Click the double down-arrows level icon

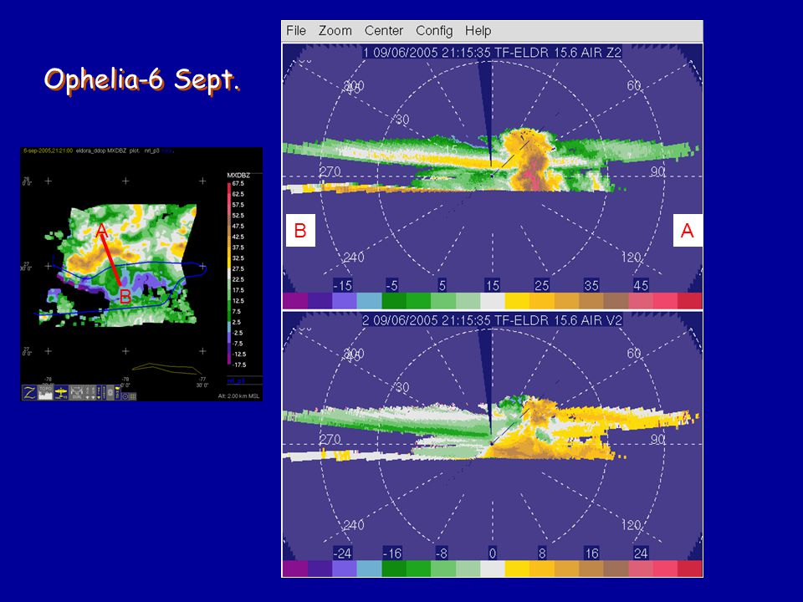click(90, 393)
